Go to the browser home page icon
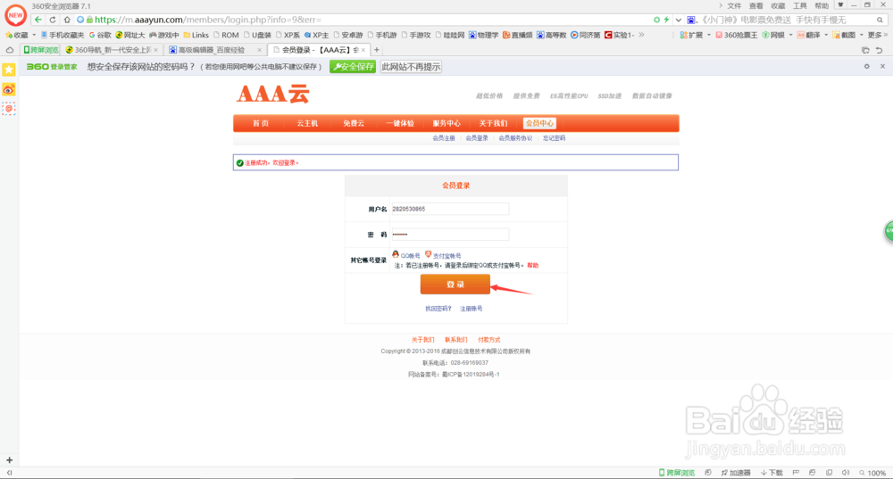Viewport: 893px width, 479px height. click(67, 20)
